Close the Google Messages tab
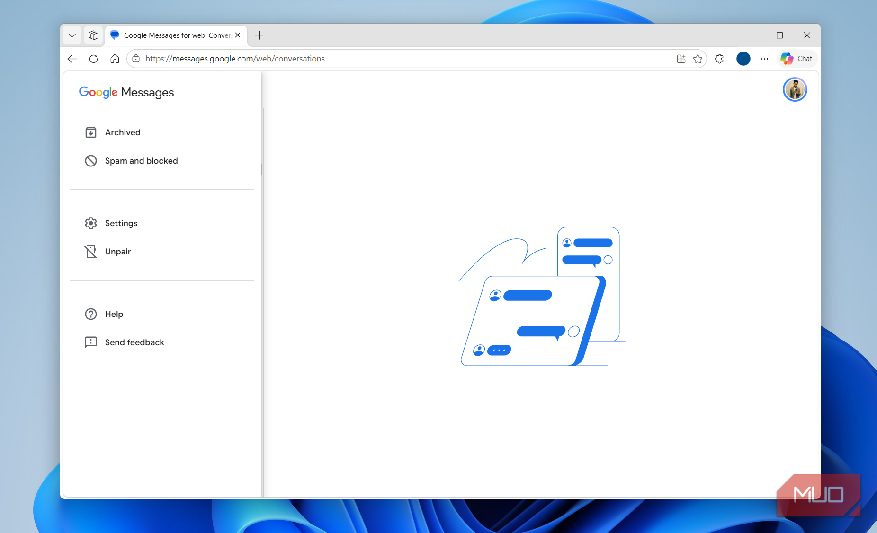The width and height of the screenshot is (877, 533). point(238,35)
